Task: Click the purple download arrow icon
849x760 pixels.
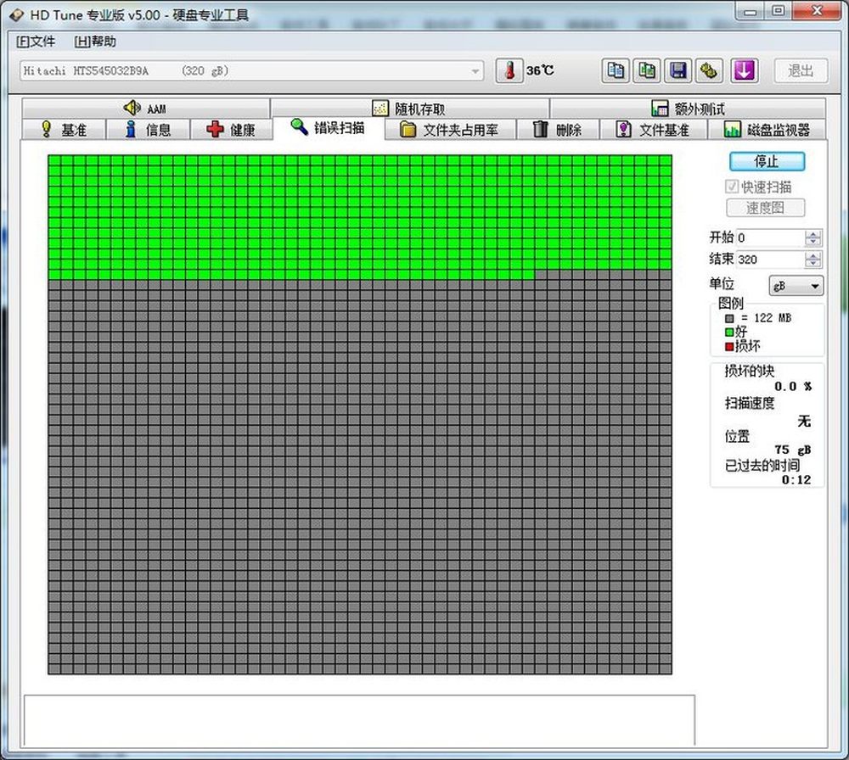Action: pyautogui.click(x=744, y=70)
